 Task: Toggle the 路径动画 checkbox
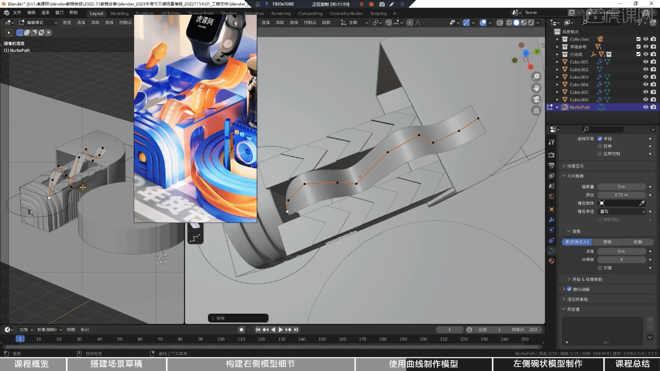(x=569, y=289)
